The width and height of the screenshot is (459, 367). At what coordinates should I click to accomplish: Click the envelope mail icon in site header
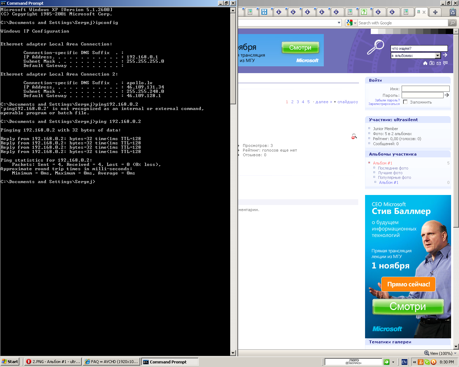(439, 63)
